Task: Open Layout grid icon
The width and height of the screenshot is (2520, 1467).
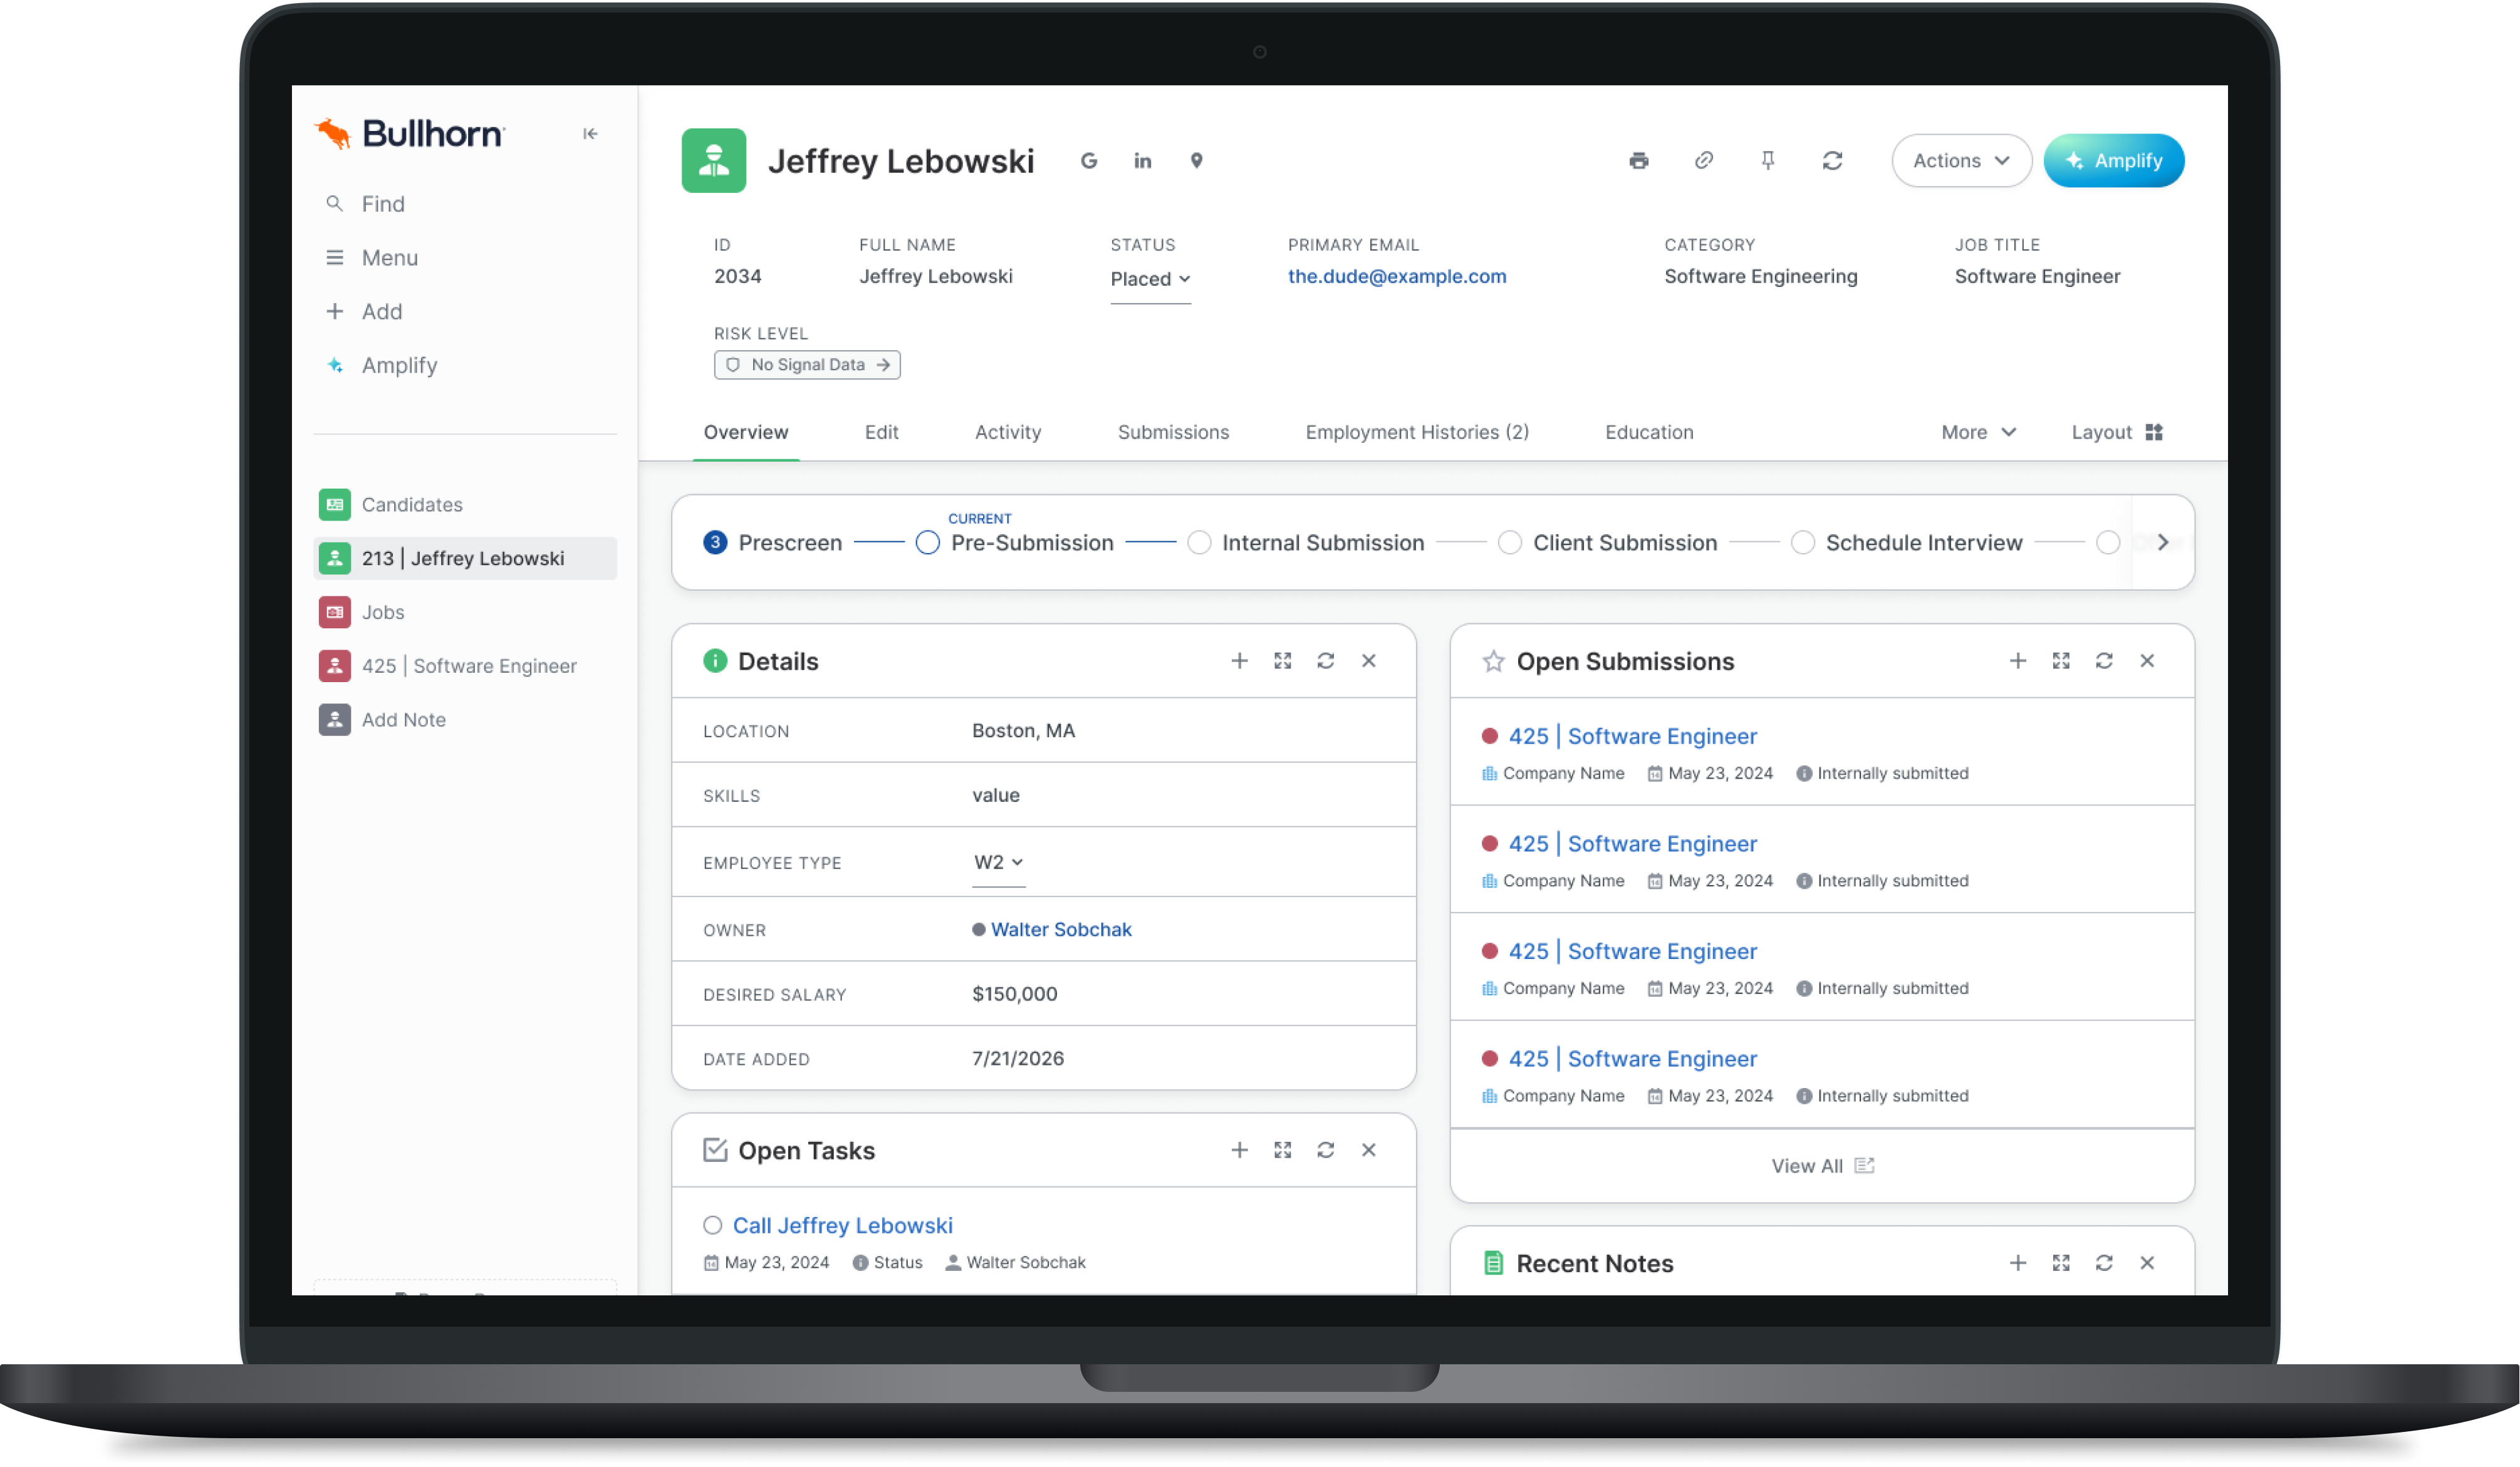Action: pyautogui.click(x=2154, y=432)
